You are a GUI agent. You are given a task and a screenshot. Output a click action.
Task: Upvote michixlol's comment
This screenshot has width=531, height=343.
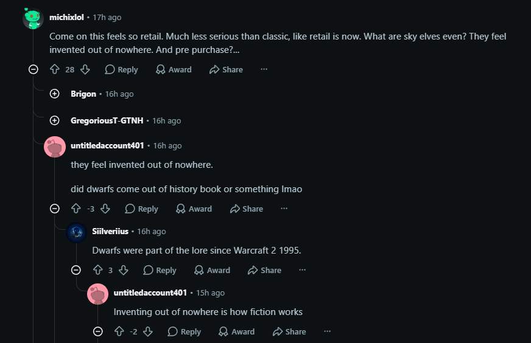pos(55,69)
